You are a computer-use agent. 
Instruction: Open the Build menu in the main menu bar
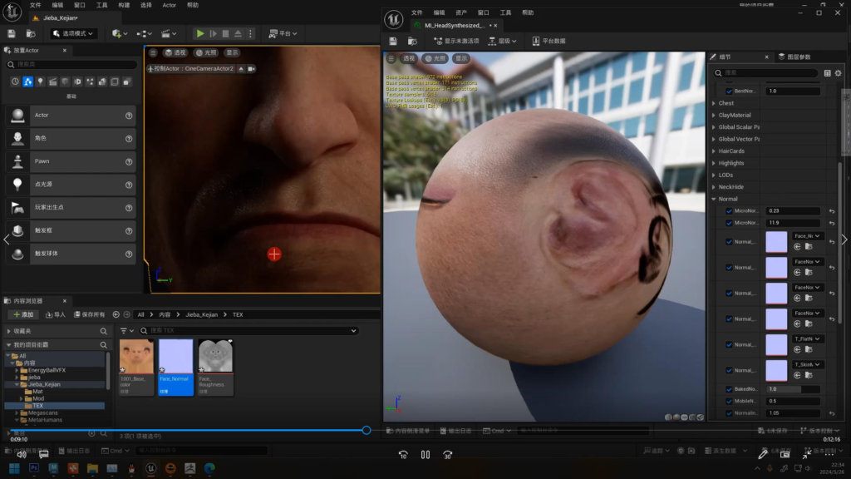124,5
